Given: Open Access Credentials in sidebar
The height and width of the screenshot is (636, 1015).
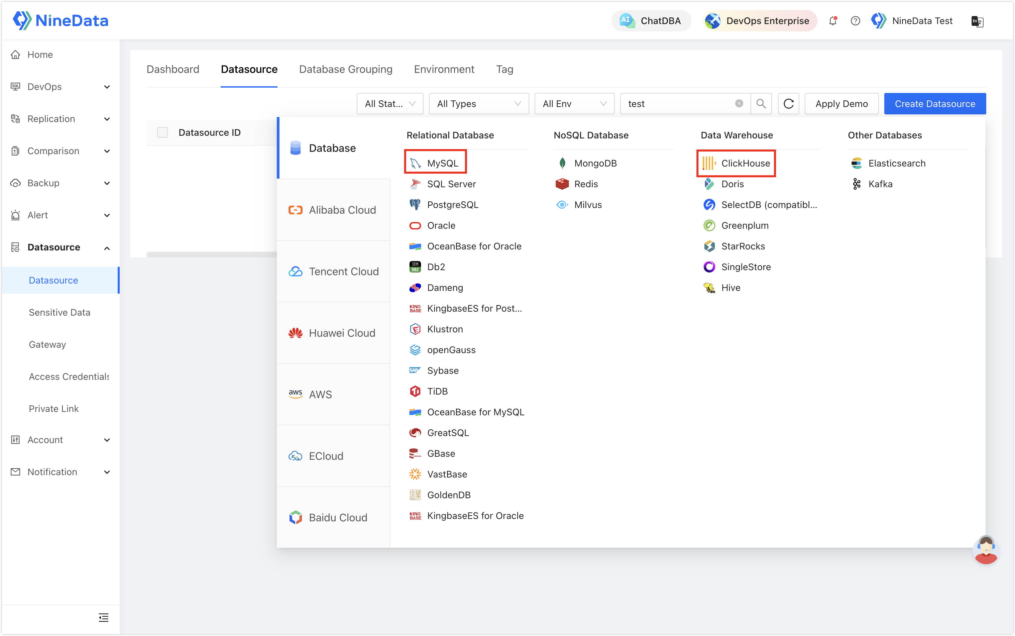Looking at the screenshot, I should (x=69, y=377).
